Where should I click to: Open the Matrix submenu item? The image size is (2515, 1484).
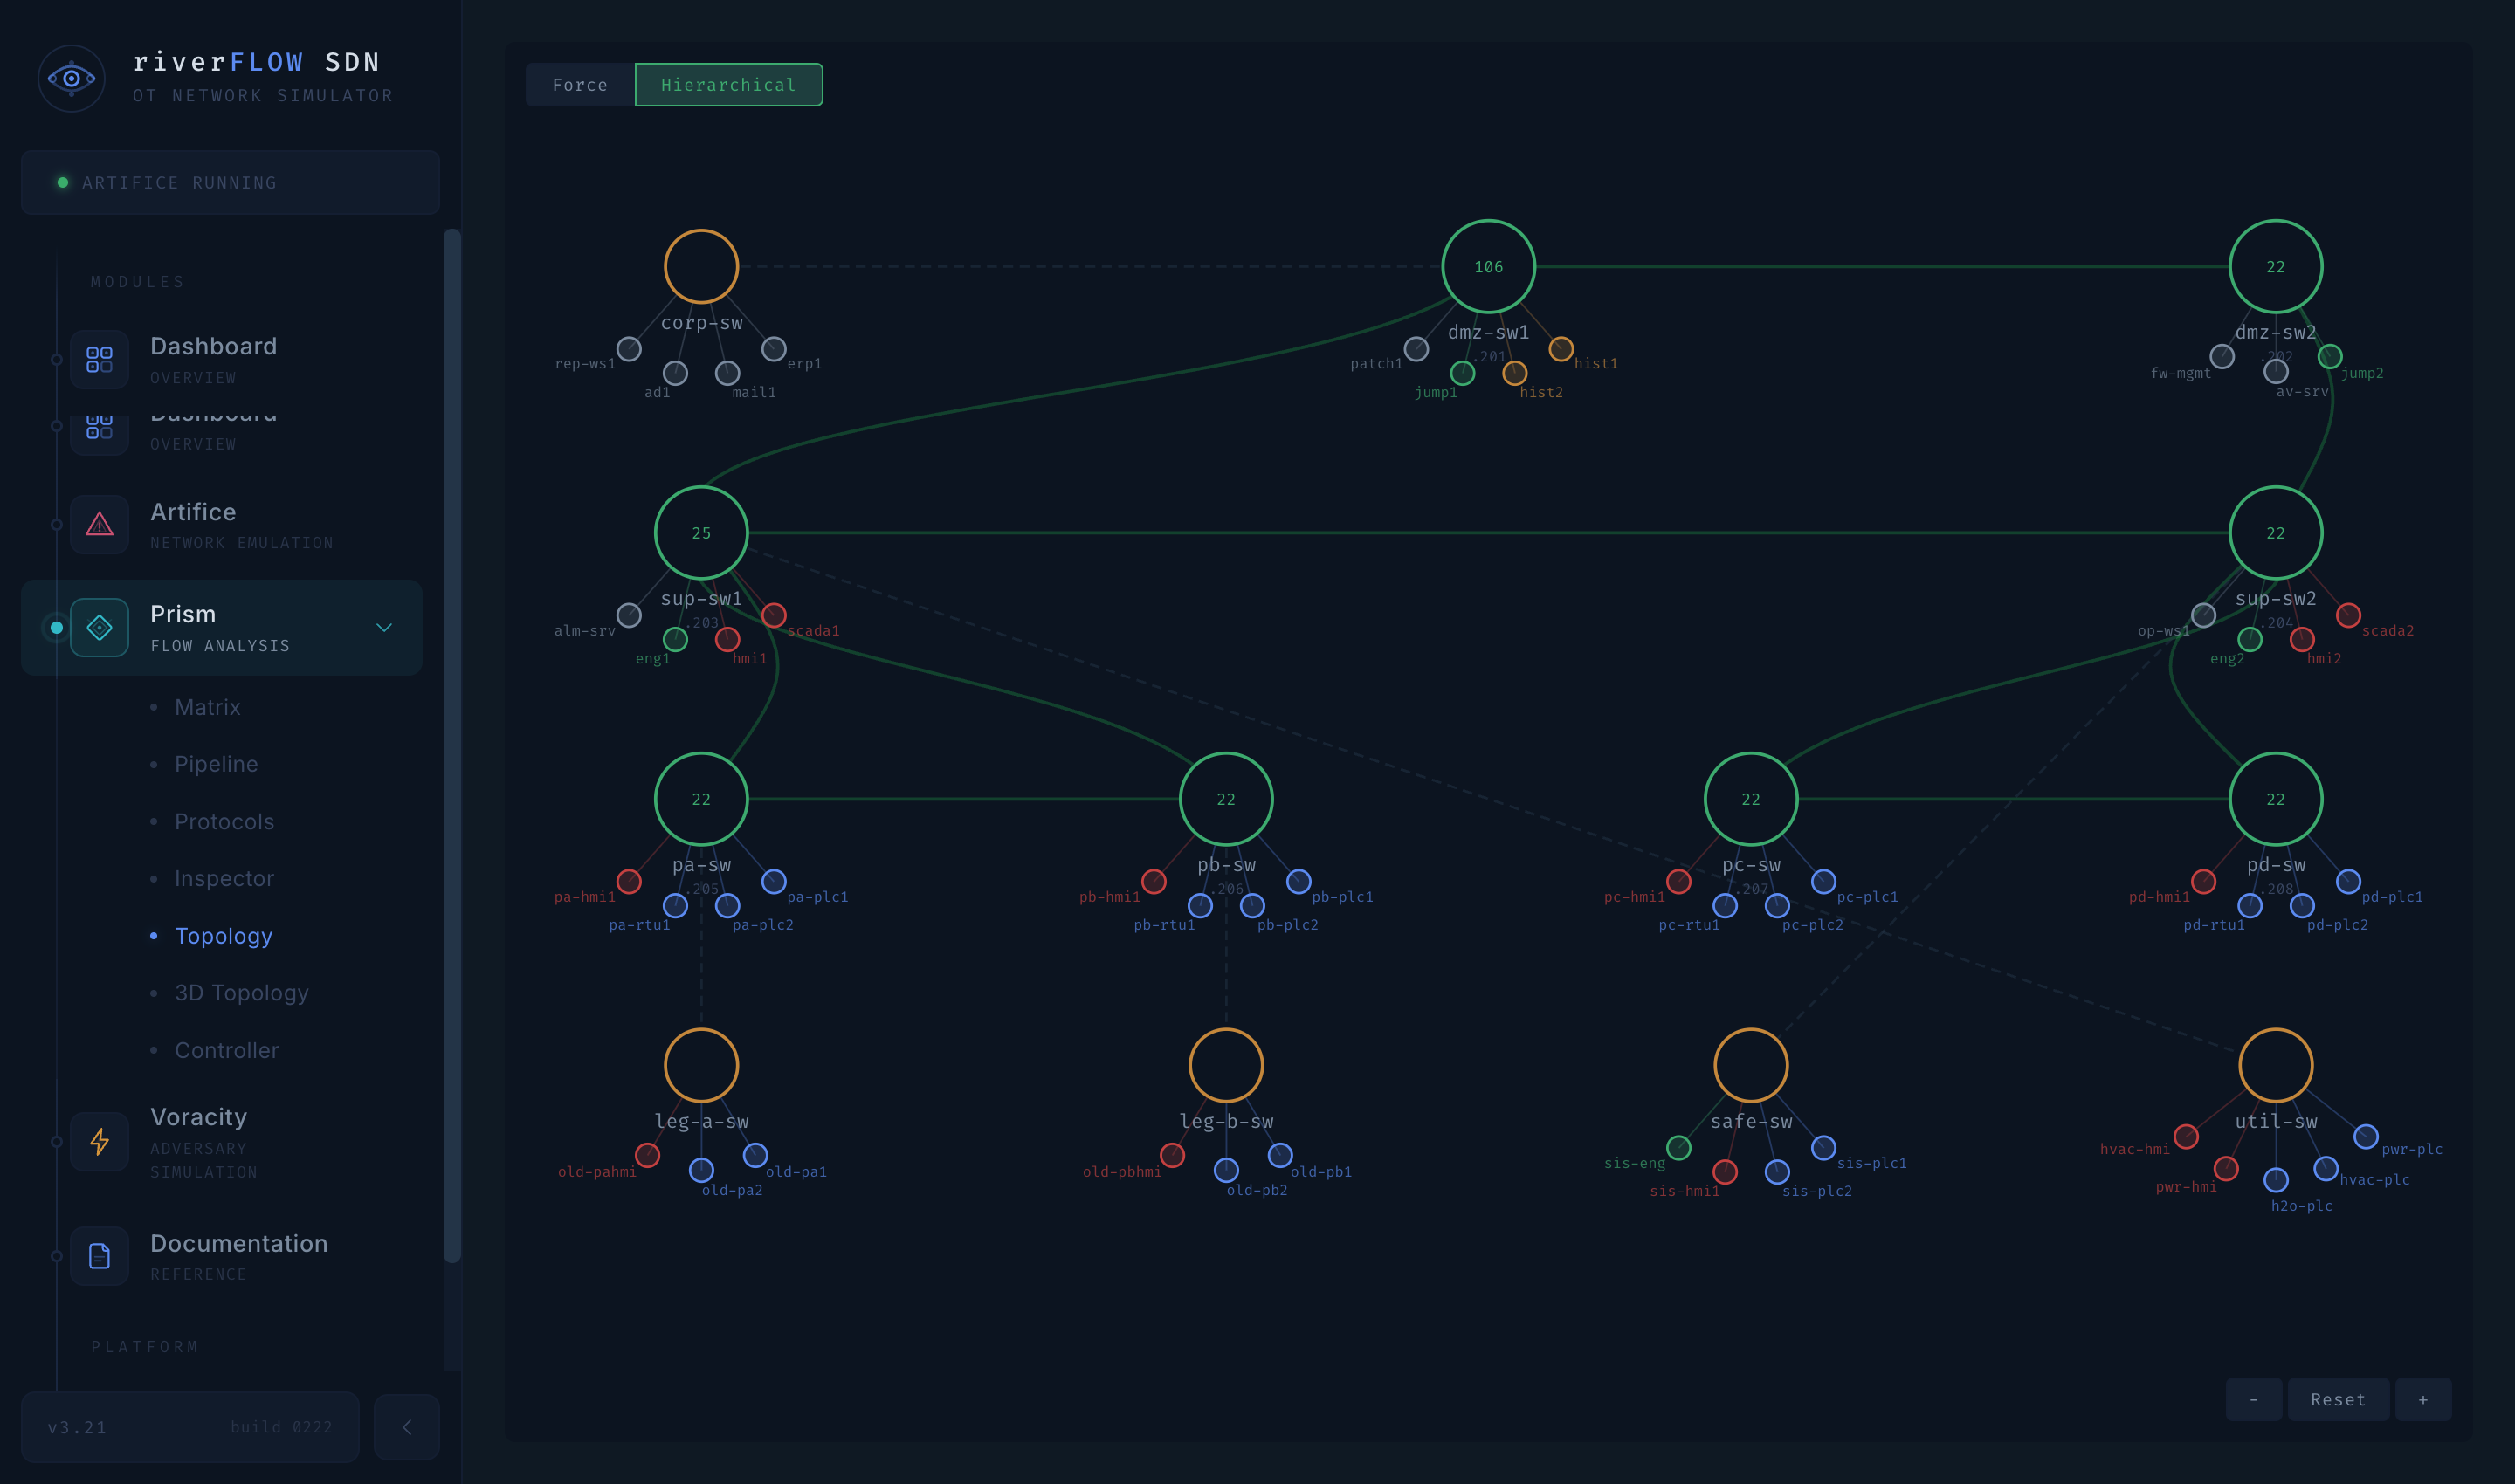point(207,707)
